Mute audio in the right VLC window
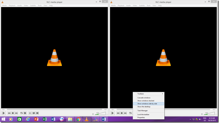 coord(202,114)
